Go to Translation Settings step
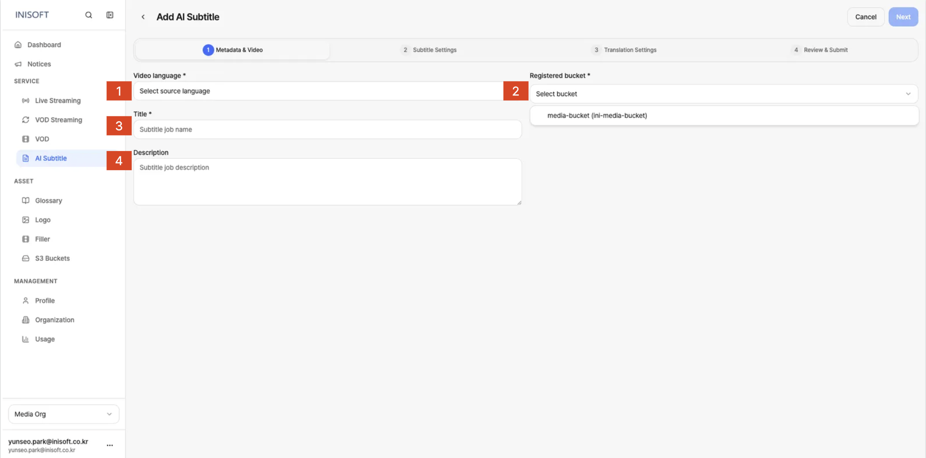This screenshot has height=458, width=926. click(x=624, y=50)
